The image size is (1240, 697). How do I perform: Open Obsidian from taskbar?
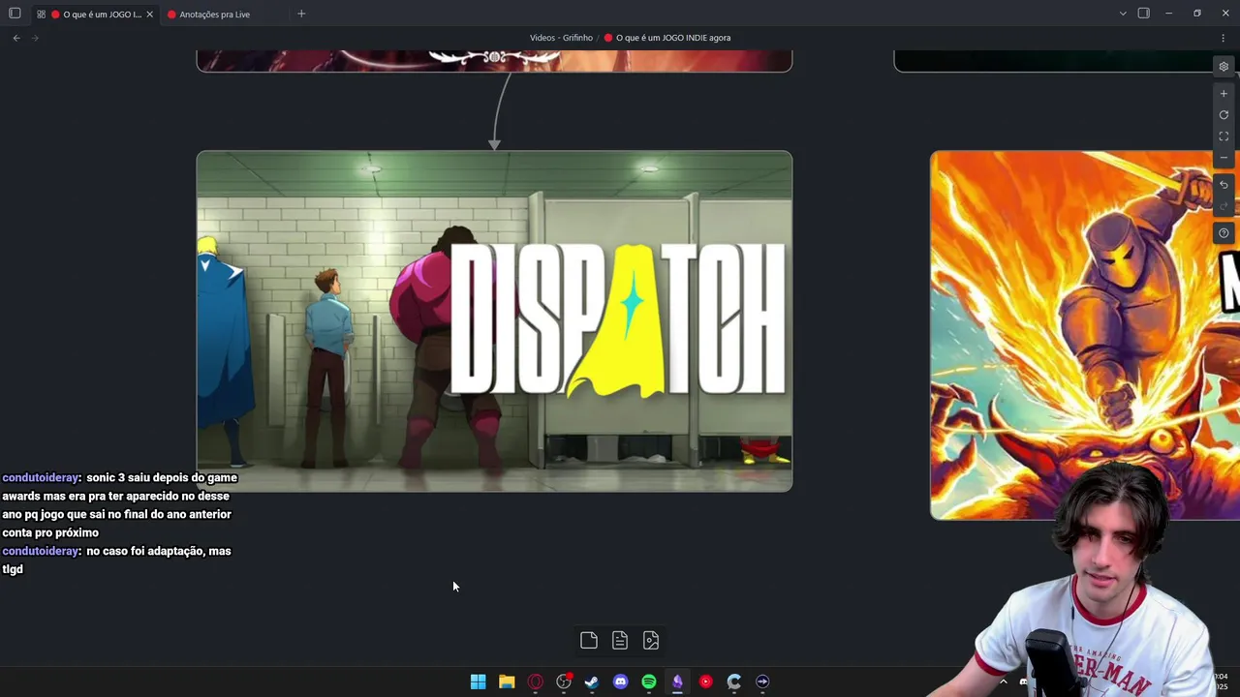click(677, 682)
